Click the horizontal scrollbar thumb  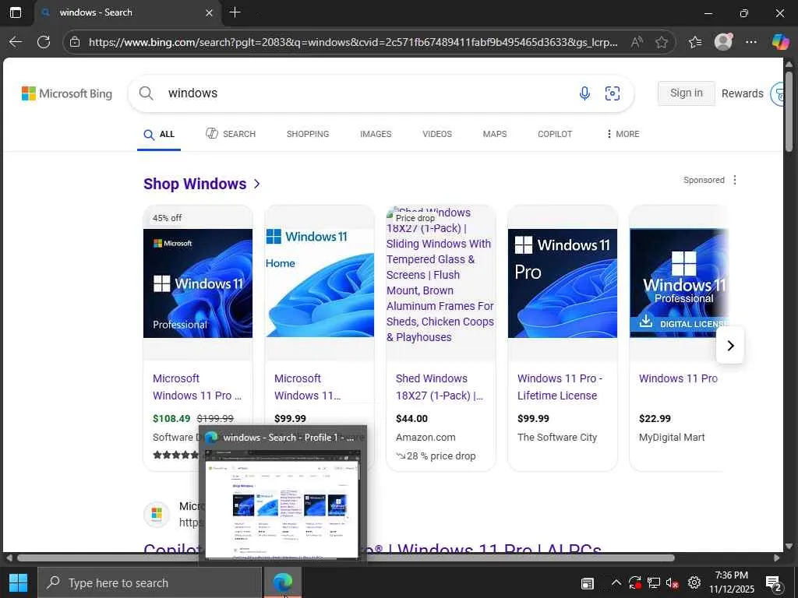click(x=345, y=558)
